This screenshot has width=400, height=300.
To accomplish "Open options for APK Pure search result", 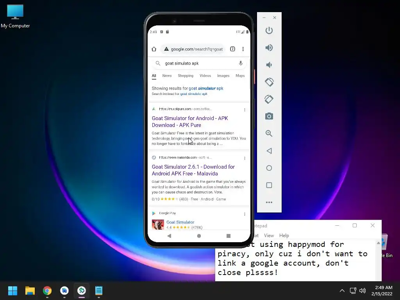I will [x=245, y=110].
